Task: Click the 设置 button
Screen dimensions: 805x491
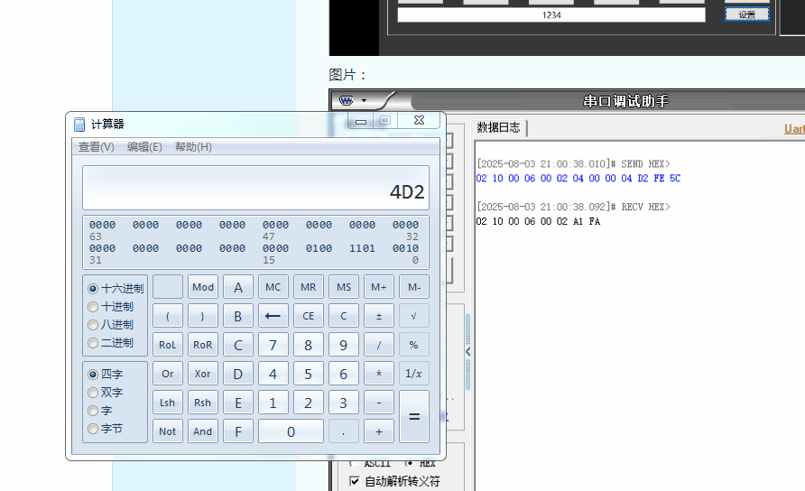Action: pyautogui.click(x=746, y=14)
